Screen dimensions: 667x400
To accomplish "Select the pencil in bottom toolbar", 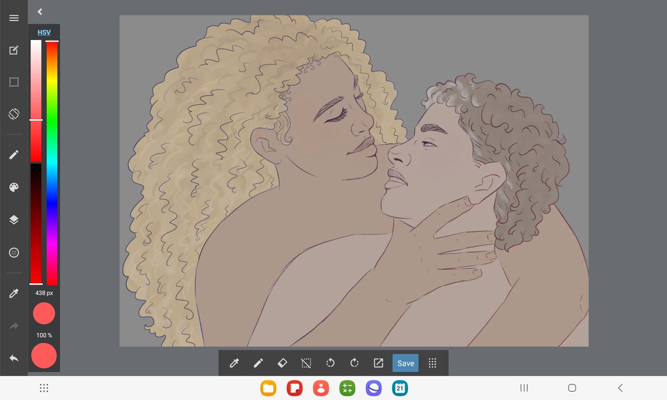I will (258, 363).
